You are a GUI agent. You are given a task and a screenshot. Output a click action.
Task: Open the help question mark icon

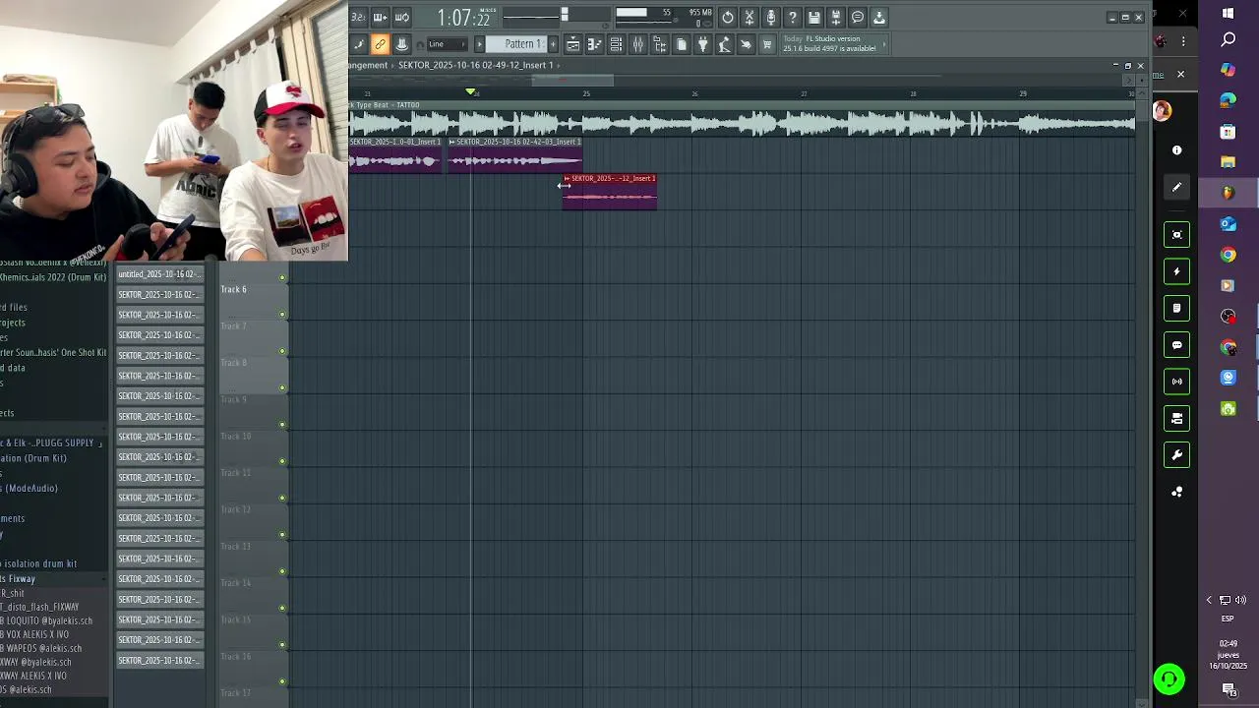pyautogui.click(x=792, y=18)
